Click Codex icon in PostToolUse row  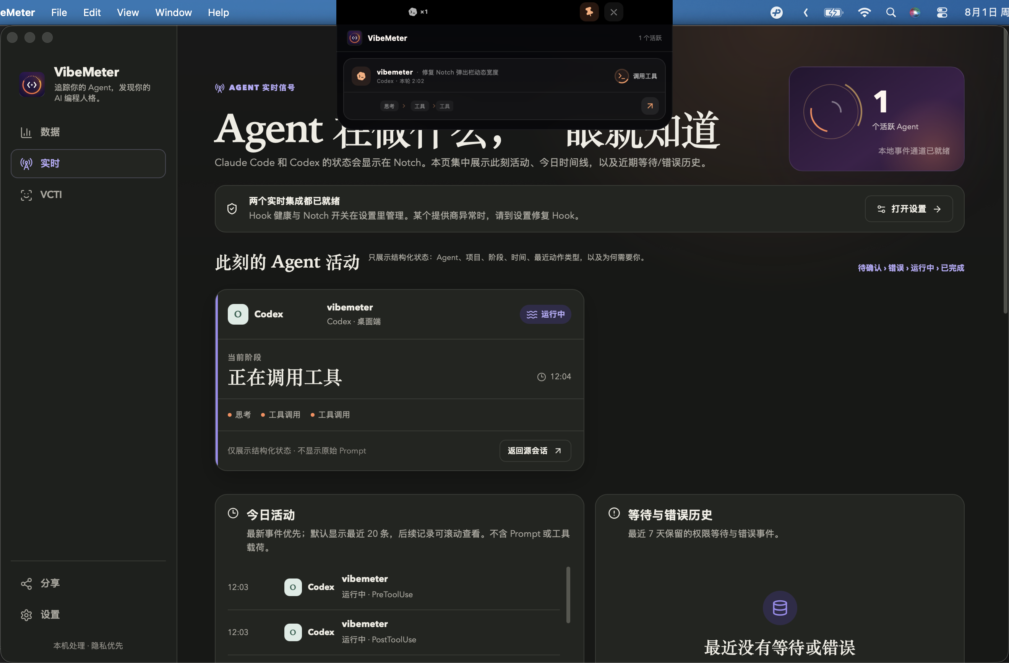(293, 632)
